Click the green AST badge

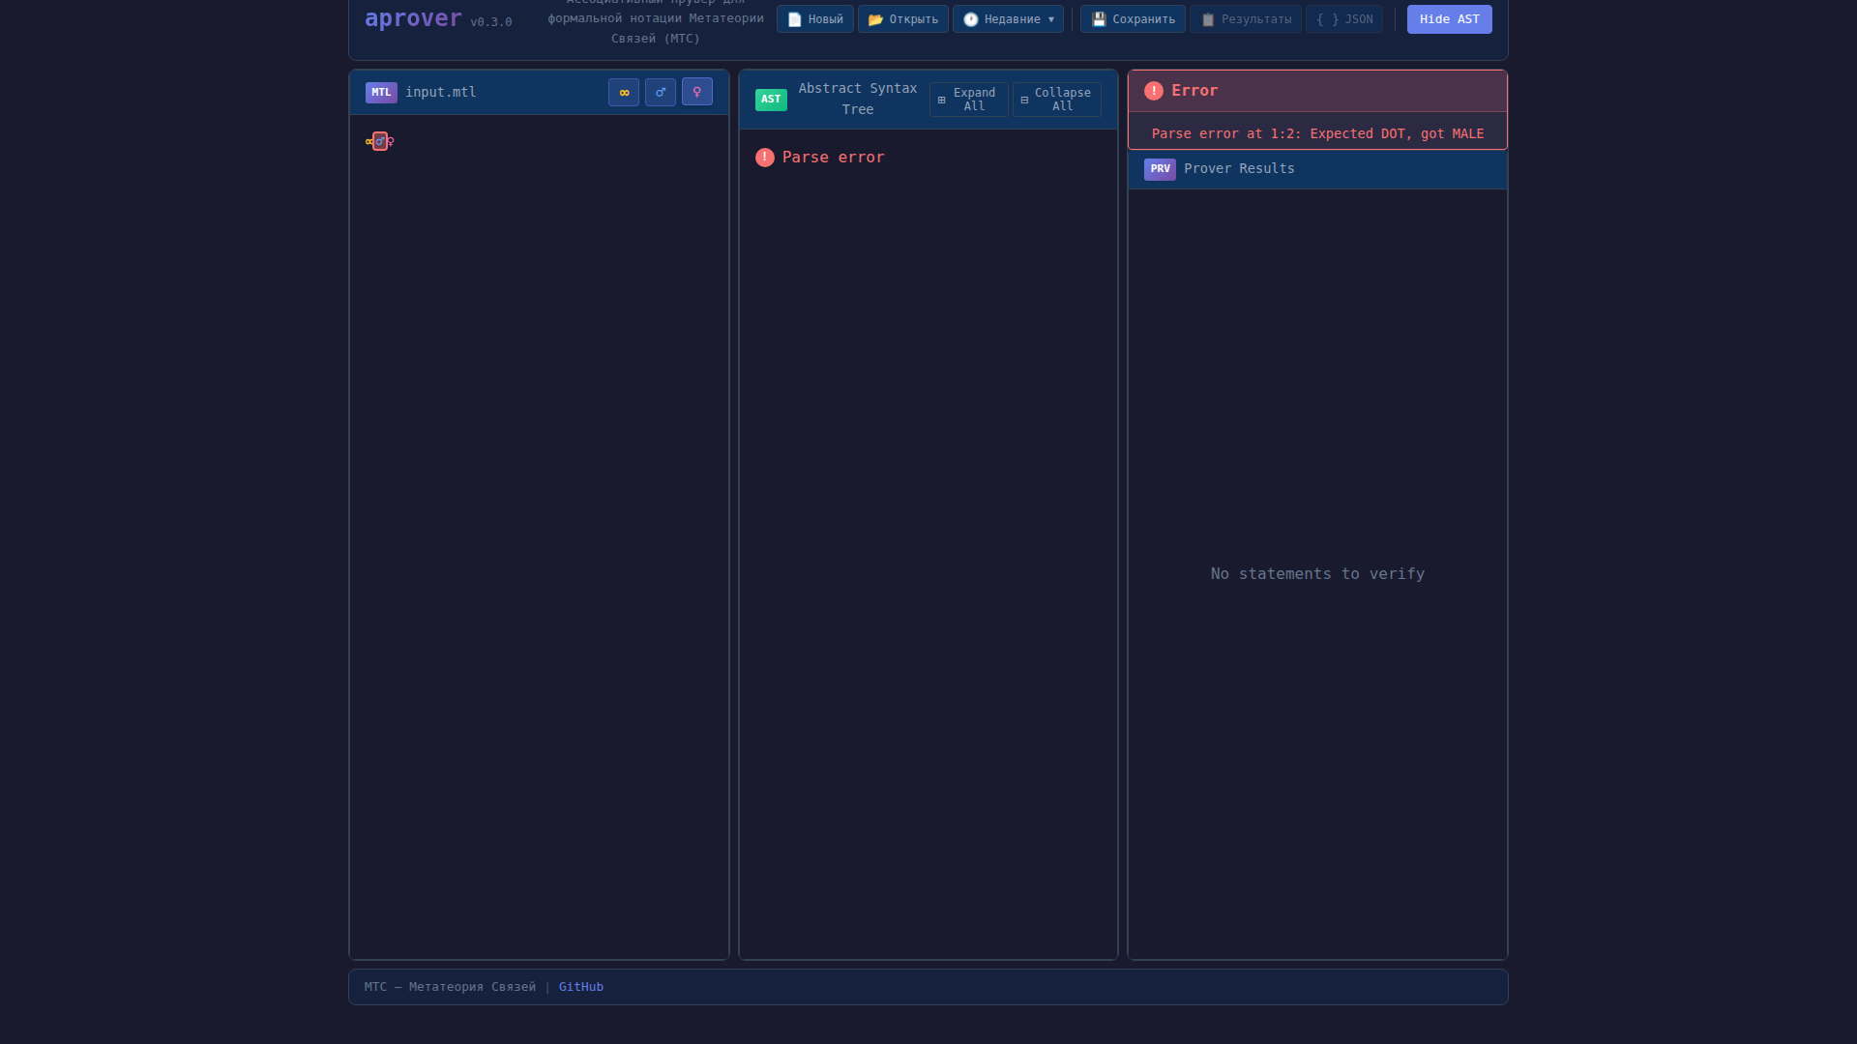(771, 100)
